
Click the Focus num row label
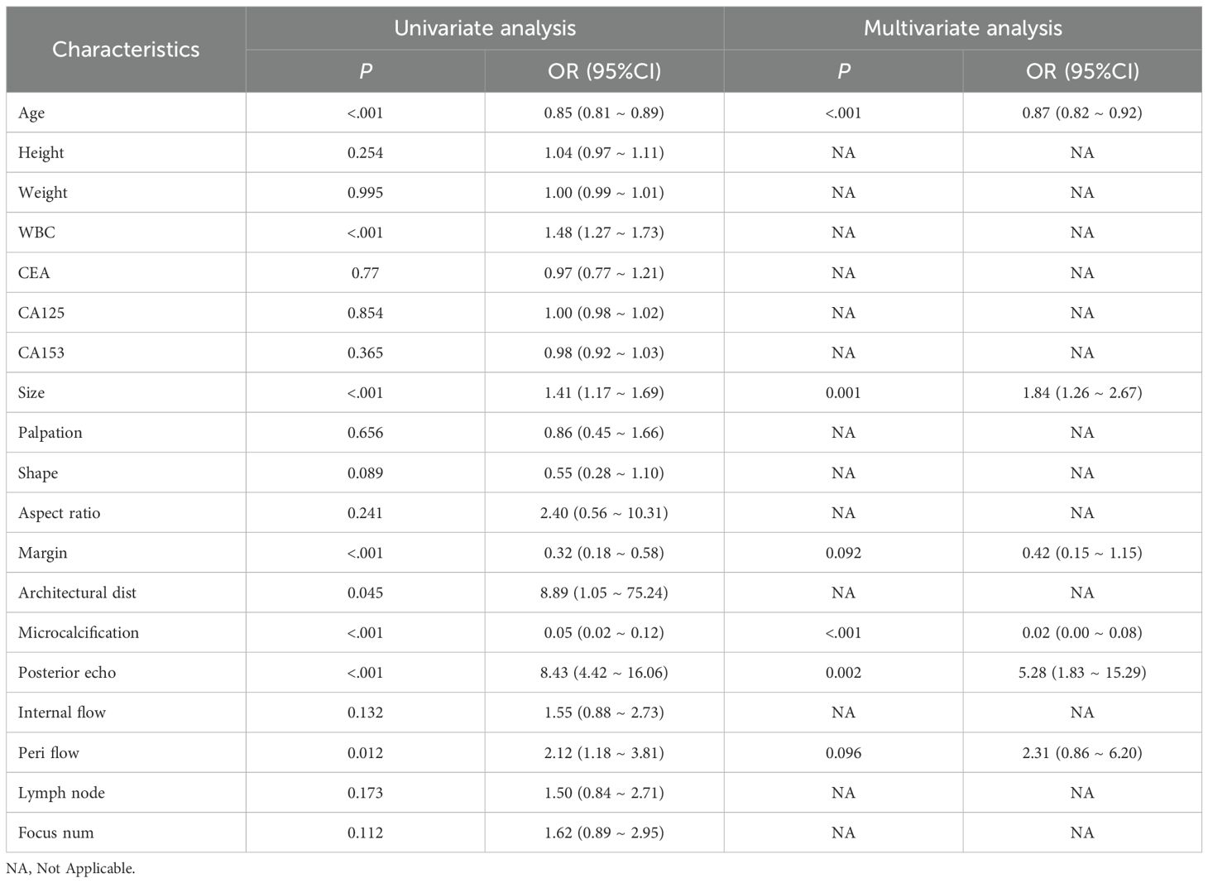(55, 833)
